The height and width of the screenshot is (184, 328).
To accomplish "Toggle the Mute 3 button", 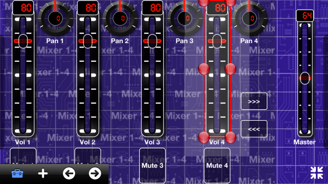I will tap(152, 166).
